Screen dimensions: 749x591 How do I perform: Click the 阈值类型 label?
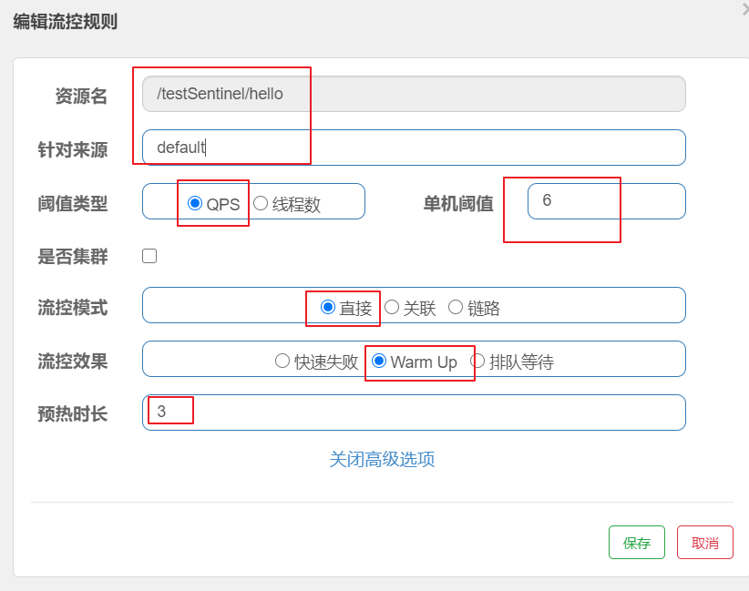(x=73, y=204)
